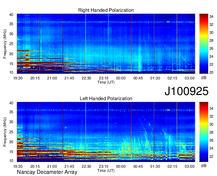Viewport: 217px width, 176px height.
Task: Click the 34 dB value on Left Handed colorbar
Action: 211,108
